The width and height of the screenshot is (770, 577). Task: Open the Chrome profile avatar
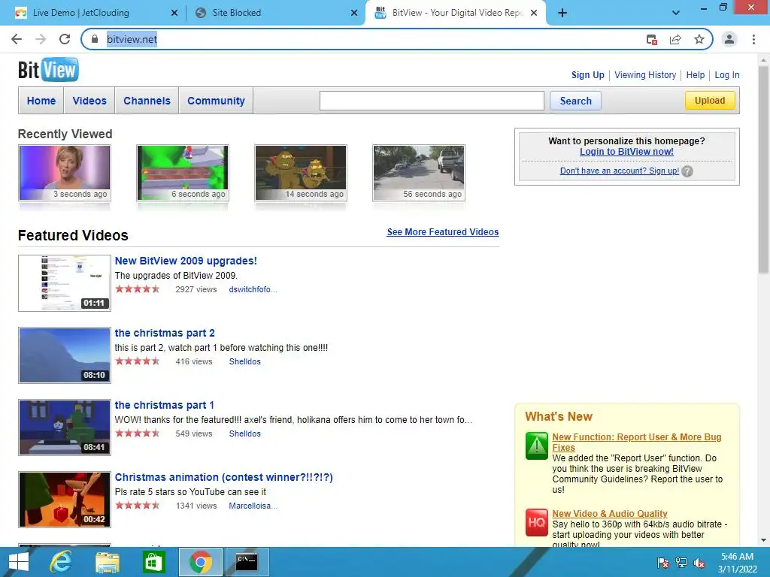pyautogui.click(x=729, y=39)
